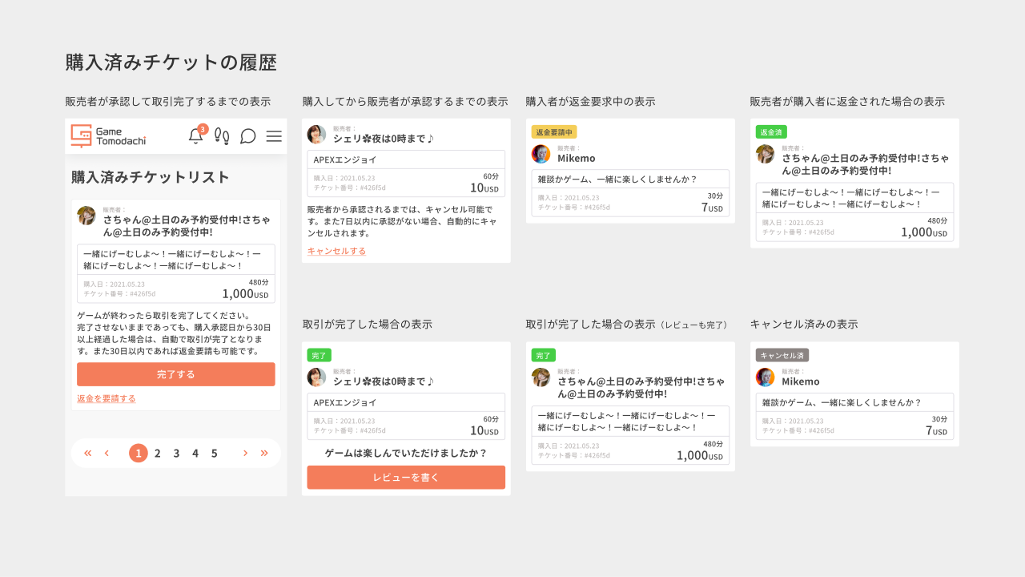Screen dimensions: 1025x577
Task: Click the green 返金済 status badge
Action: point(772,132)
